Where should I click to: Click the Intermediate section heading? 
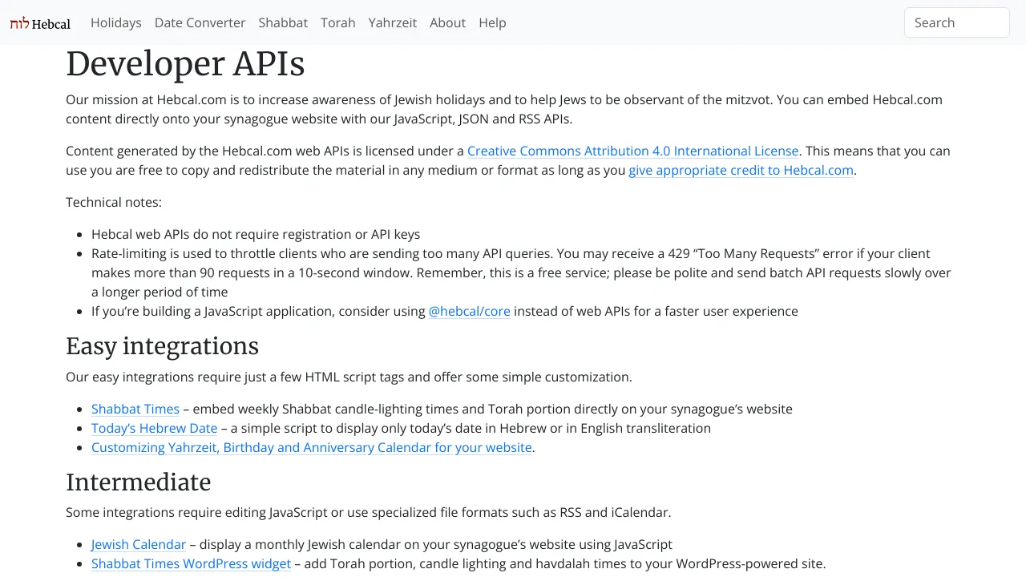point(139,482)
